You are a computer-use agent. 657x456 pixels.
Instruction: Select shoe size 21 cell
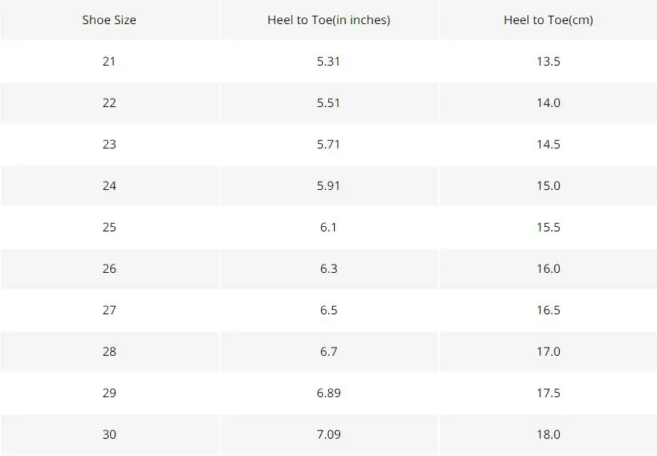pos(109,62)
